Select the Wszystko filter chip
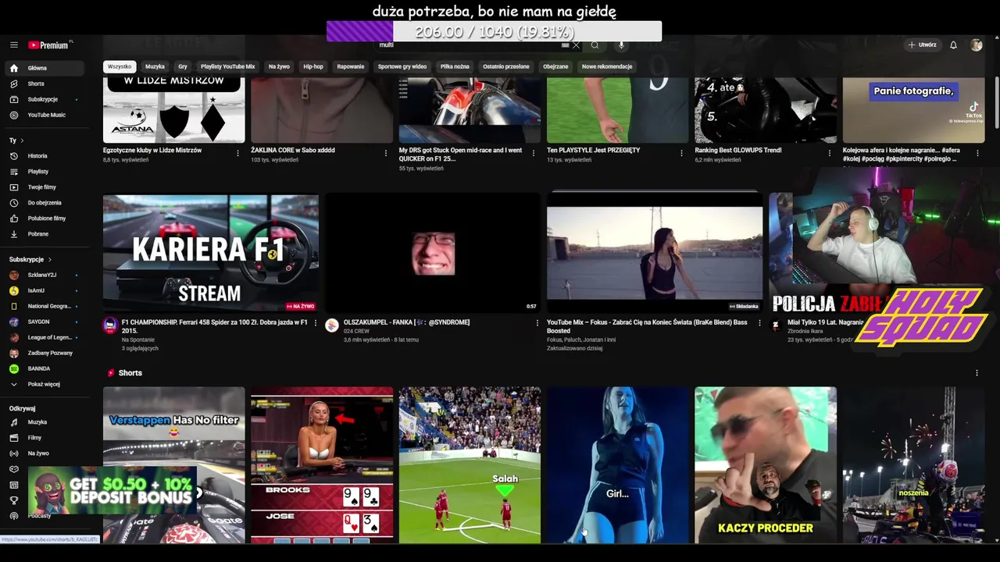Screen dimensions: 1000x562 point(120,66)
